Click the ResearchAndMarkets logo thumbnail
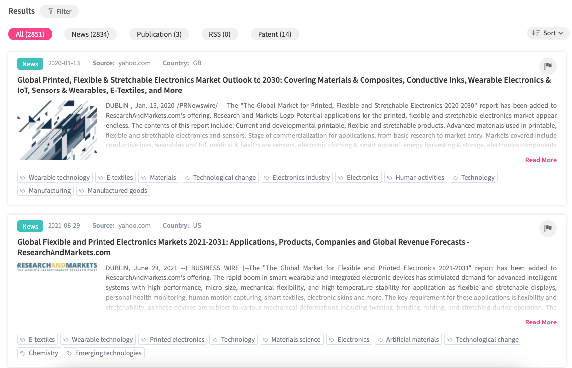The image size is (572, 368). (57, 267)
